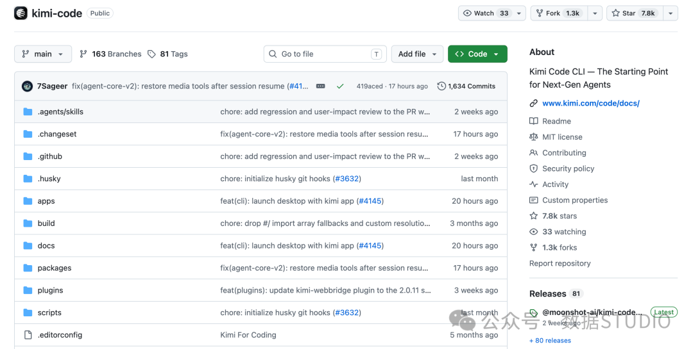Click the folder icon for .github
The width and height of the screenshot is (693, 349).
click(28, 156)
